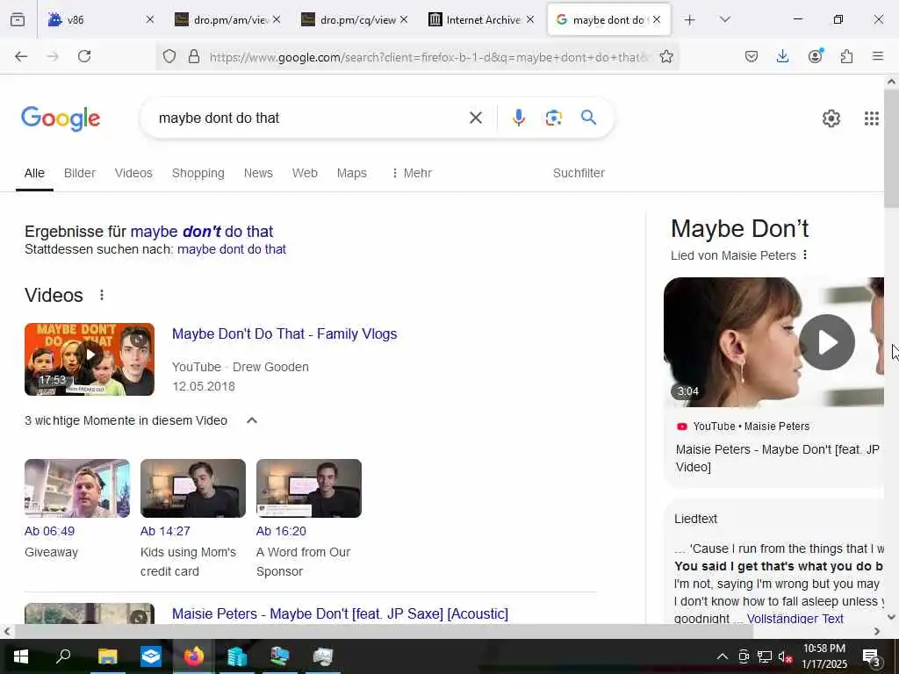Screen dimensions: 899x674
Task: Open Google apps grid
Action: click(x=872, y=118)
